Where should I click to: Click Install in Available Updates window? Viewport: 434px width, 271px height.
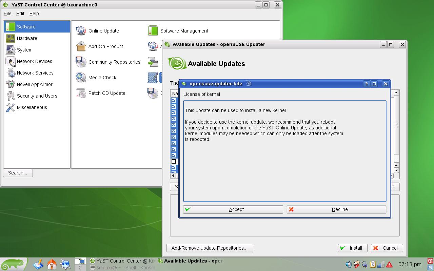tap(353, 248)
